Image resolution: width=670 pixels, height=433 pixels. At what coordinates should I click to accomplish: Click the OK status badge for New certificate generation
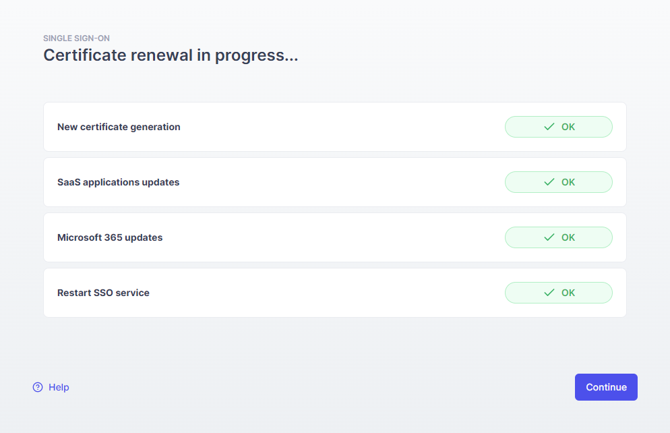(559, 127)
